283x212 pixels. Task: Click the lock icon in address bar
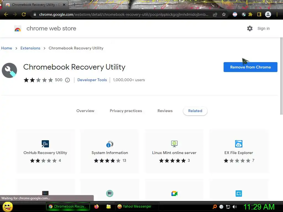(x=35, y=14)
